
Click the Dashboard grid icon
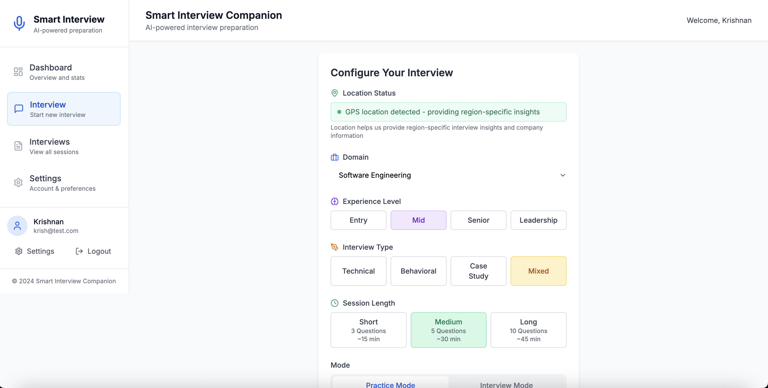[x=18, y=71]
